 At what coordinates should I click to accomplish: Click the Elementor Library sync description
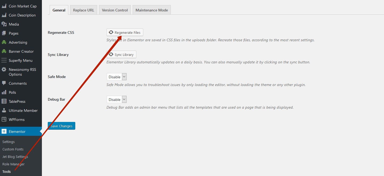tap(208, 62)
